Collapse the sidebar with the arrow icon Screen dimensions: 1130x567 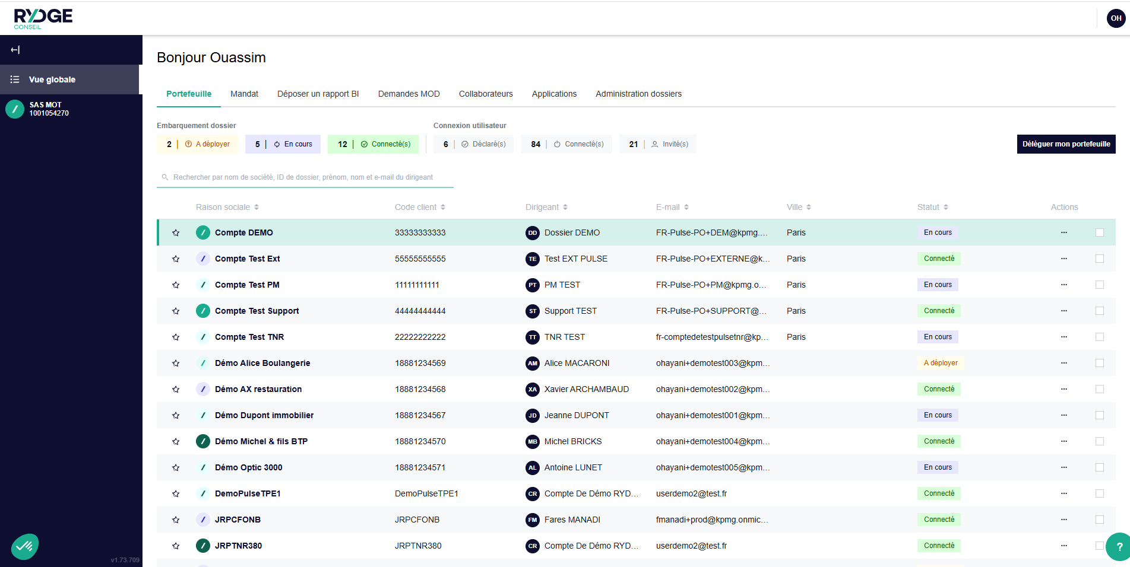15,50
